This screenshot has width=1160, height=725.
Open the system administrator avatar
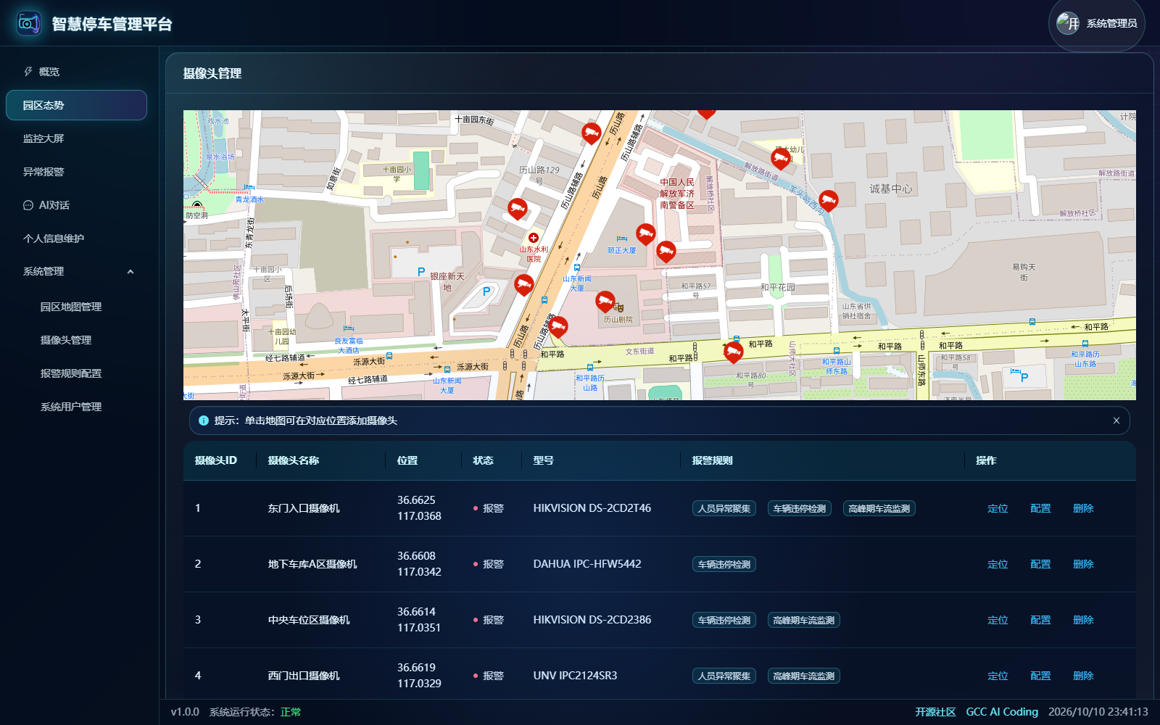[x=1068, y=23]
